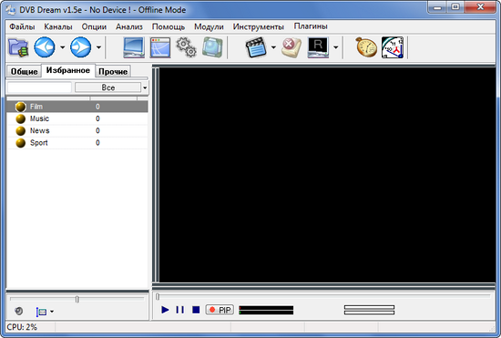Image resolution: width=501 pixels, height=338 pixels.
Task: Switch to the Общие tab
Action: (24, 71)
